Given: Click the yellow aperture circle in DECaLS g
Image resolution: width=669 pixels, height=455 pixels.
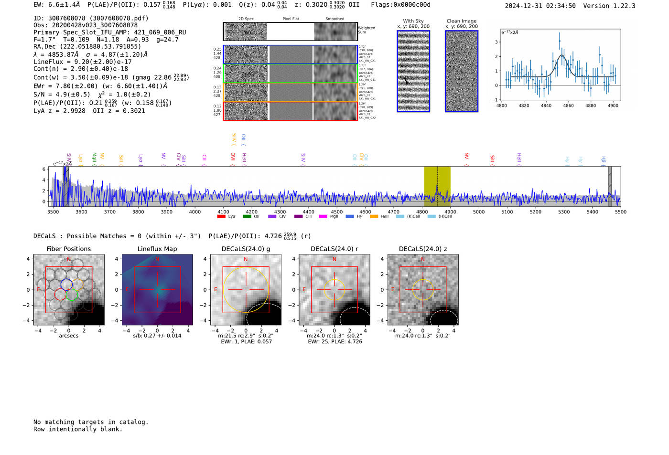Looking at the screenshot, I should (x=246, y=289).
